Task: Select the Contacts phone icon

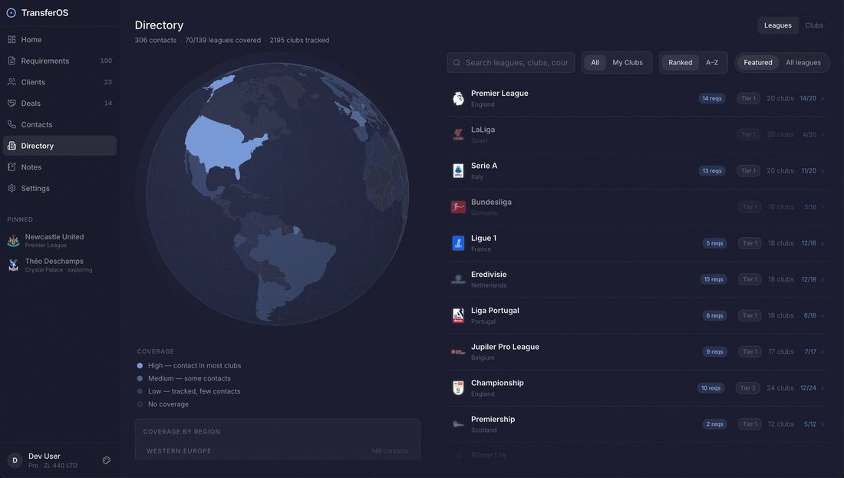Action: click(12, 124)
